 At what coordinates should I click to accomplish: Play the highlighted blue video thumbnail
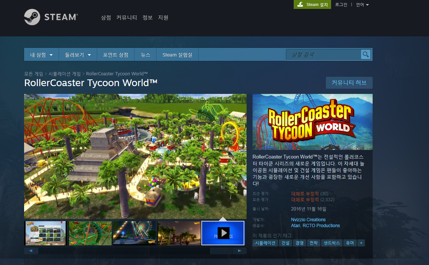pyautogui.click(x=223, y=233)
